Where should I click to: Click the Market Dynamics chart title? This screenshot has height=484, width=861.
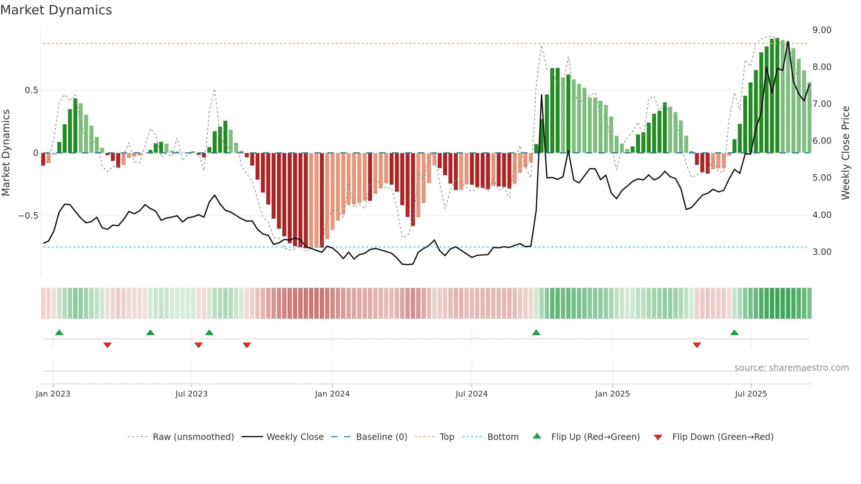[56, 10]
